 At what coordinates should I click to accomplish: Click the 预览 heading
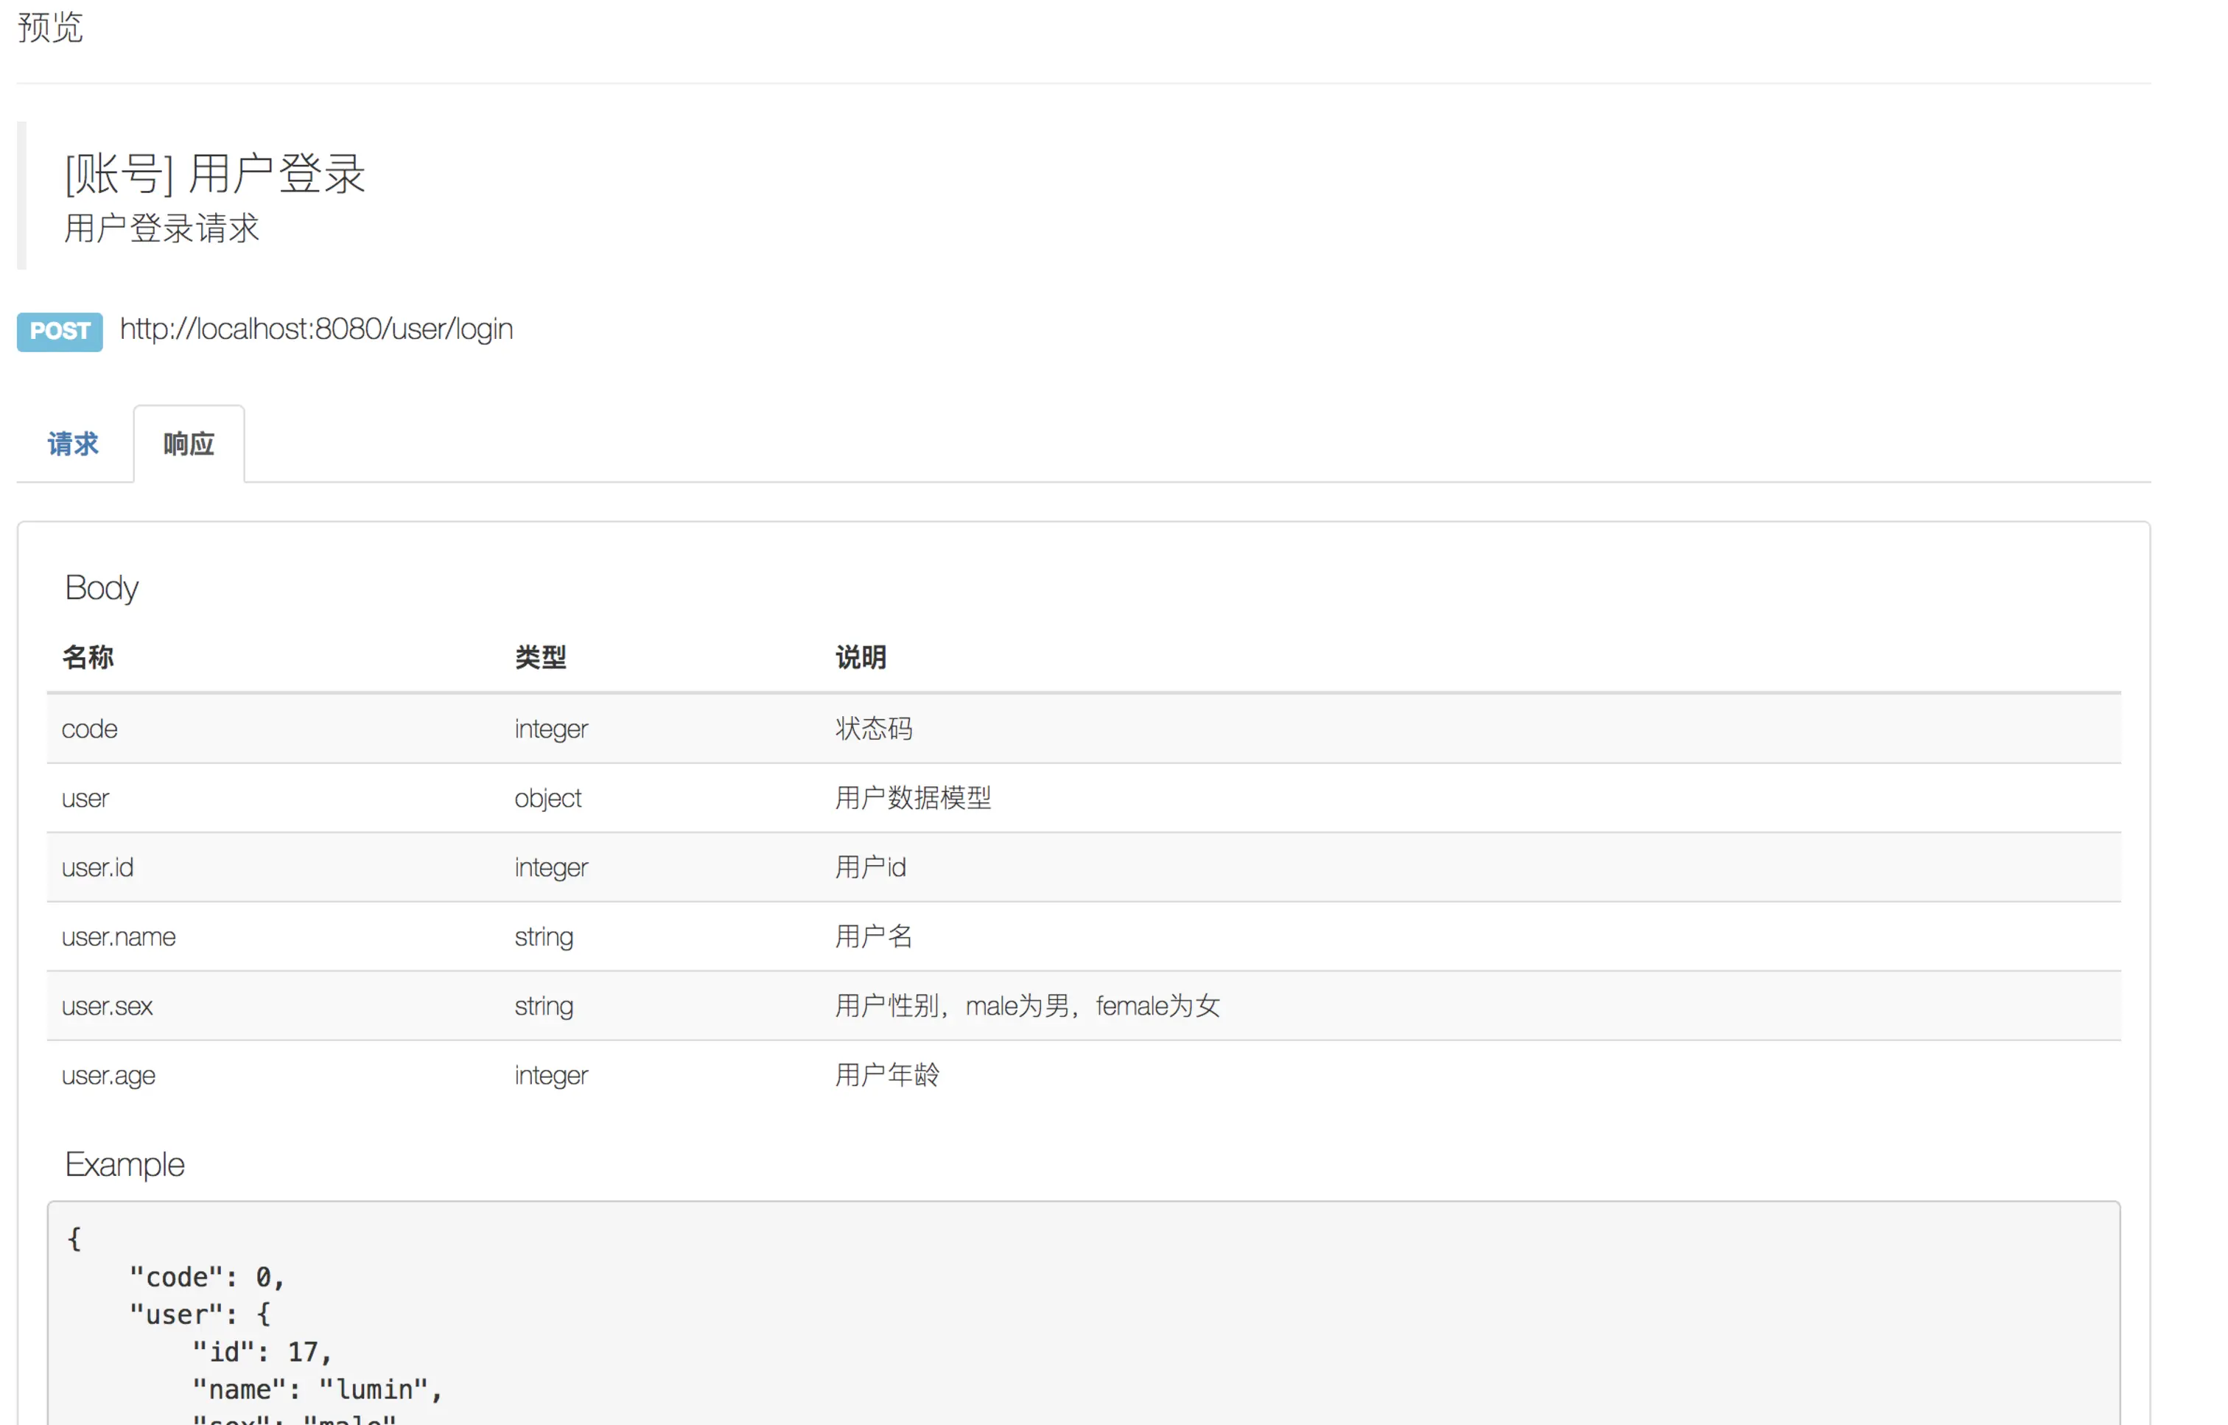click(50, 28)
